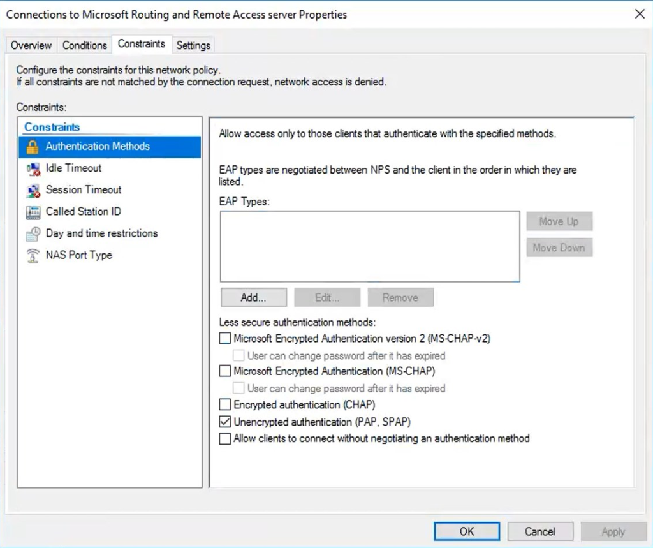
Task: Click the Cancel button
Action: [539, 531]
